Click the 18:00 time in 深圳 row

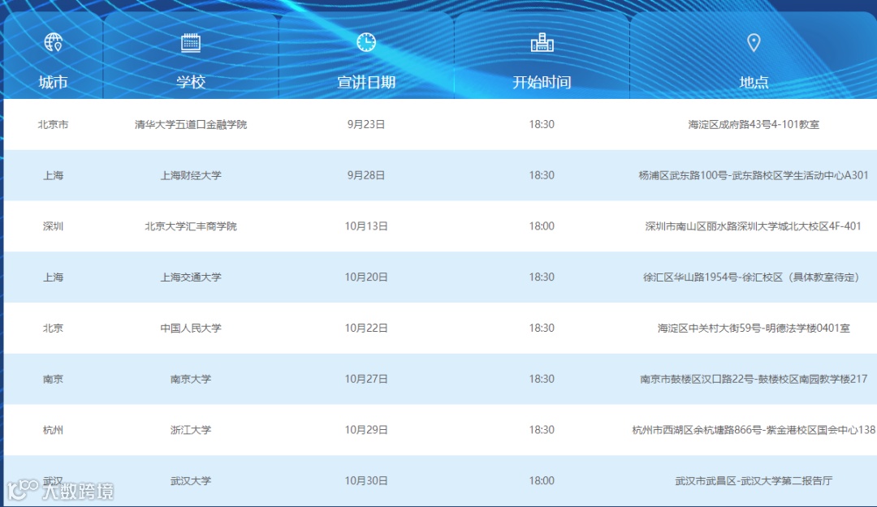(542, 226)
